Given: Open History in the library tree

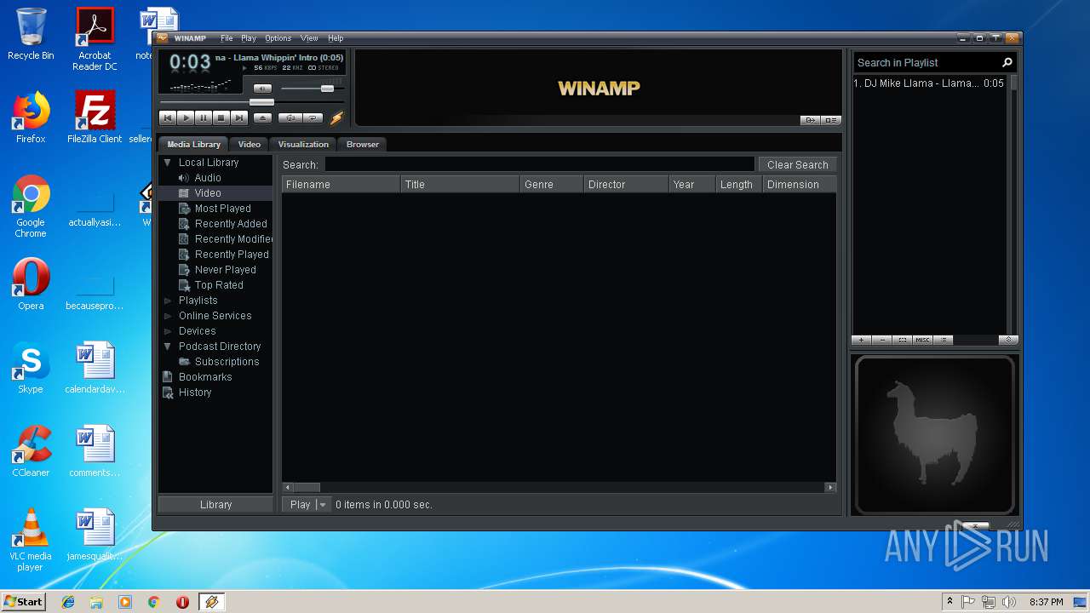Looking at the screenshot, I should tap(194, 392).
